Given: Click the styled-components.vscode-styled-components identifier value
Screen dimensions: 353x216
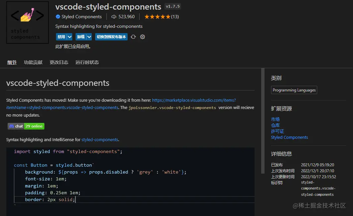Looking at the screenshot, I should coord(318,188).
